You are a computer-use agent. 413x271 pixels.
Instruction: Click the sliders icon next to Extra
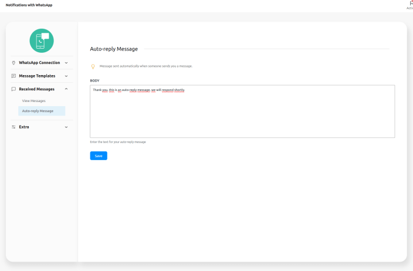click(13, 127)
